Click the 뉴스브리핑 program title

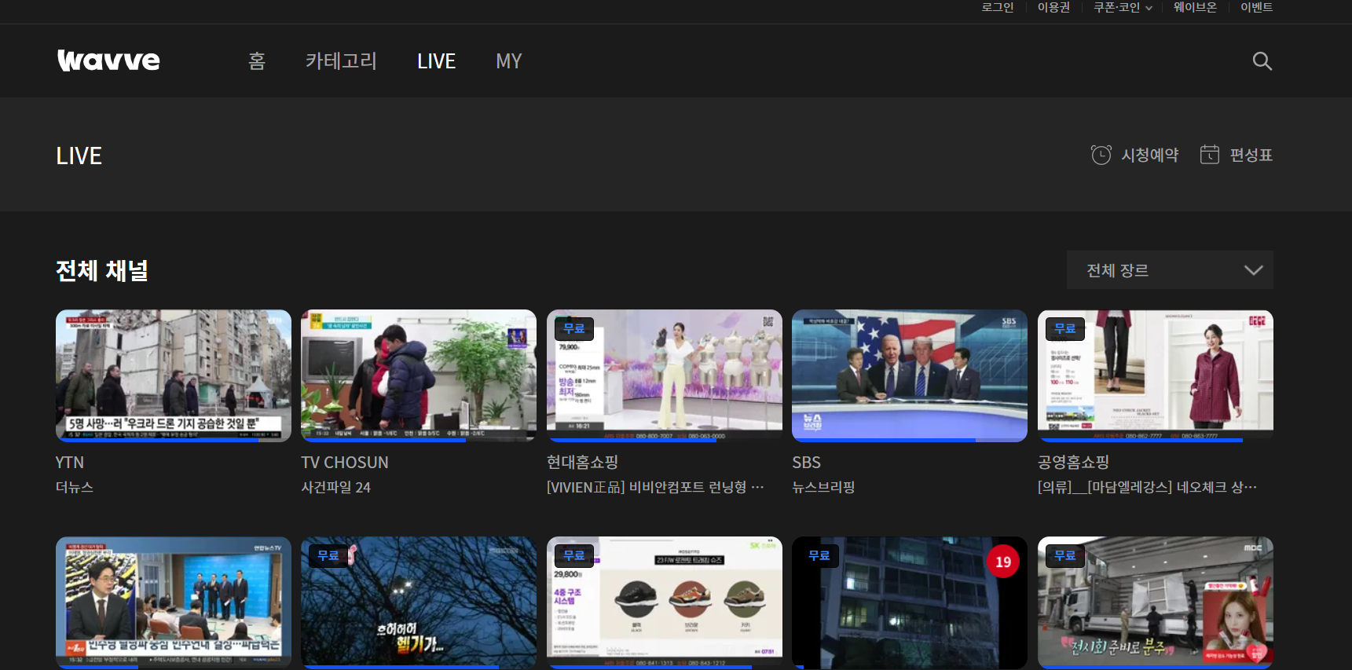(823, 487)
